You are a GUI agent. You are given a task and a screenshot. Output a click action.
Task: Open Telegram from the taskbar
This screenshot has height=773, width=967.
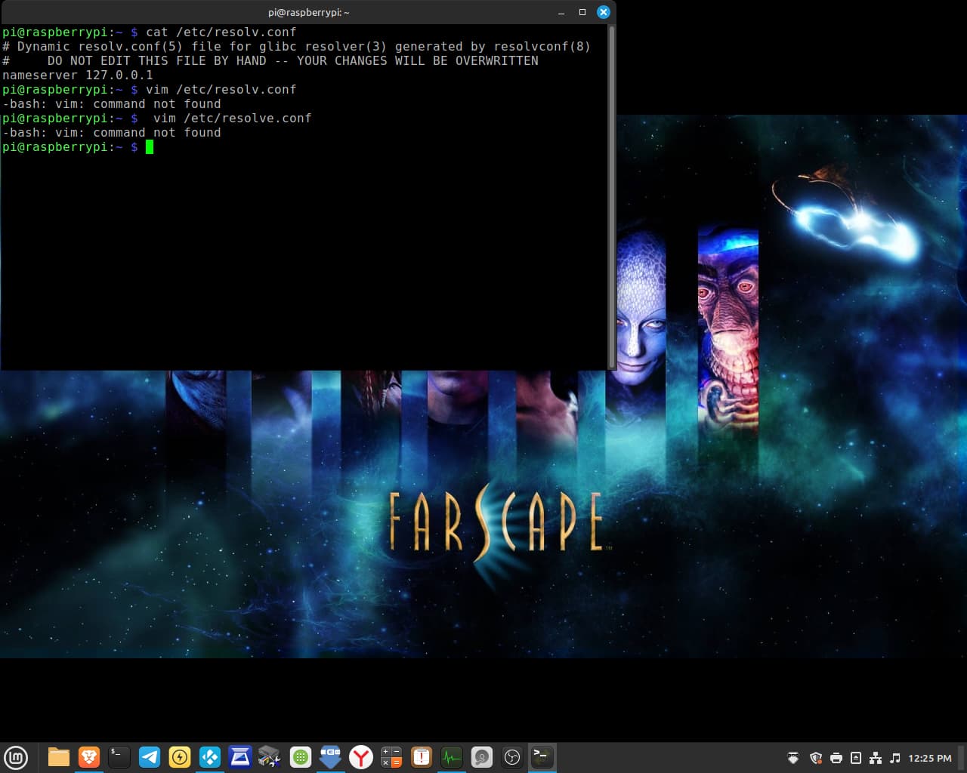[x=150, y=757]
